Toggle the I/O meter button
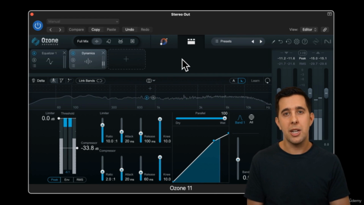This screenshot has width=364, height=205. (302, 53)
